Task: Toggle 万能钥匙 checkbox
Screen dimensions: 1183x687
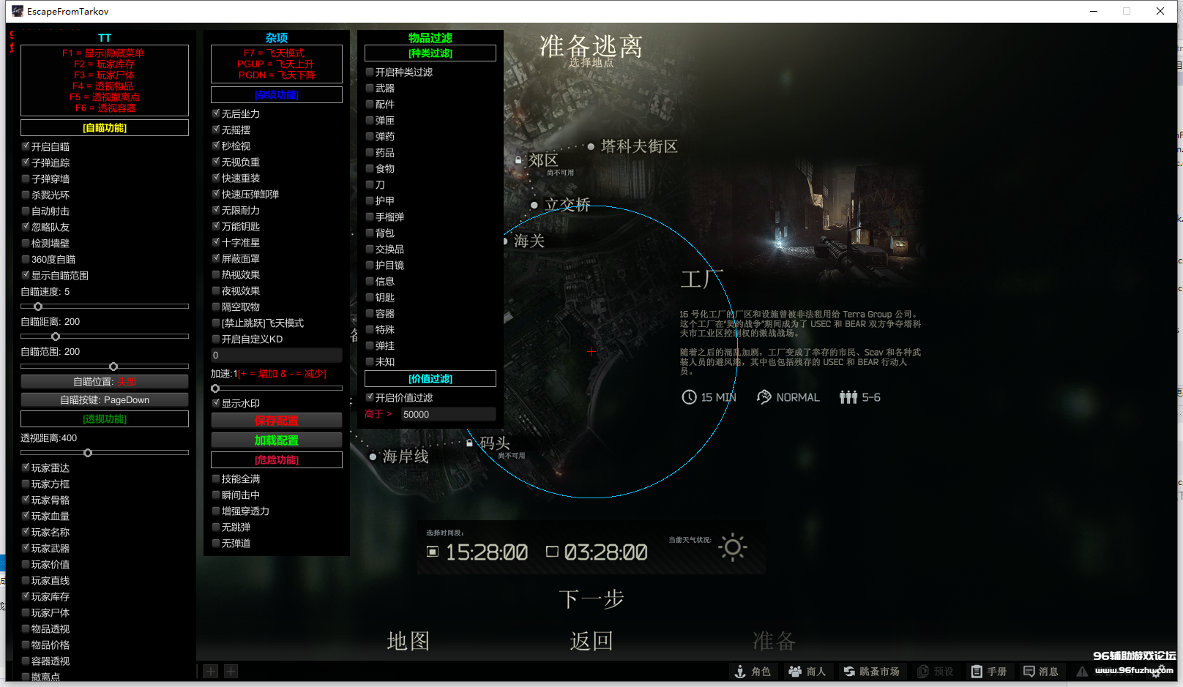Action: coord(216,226)
